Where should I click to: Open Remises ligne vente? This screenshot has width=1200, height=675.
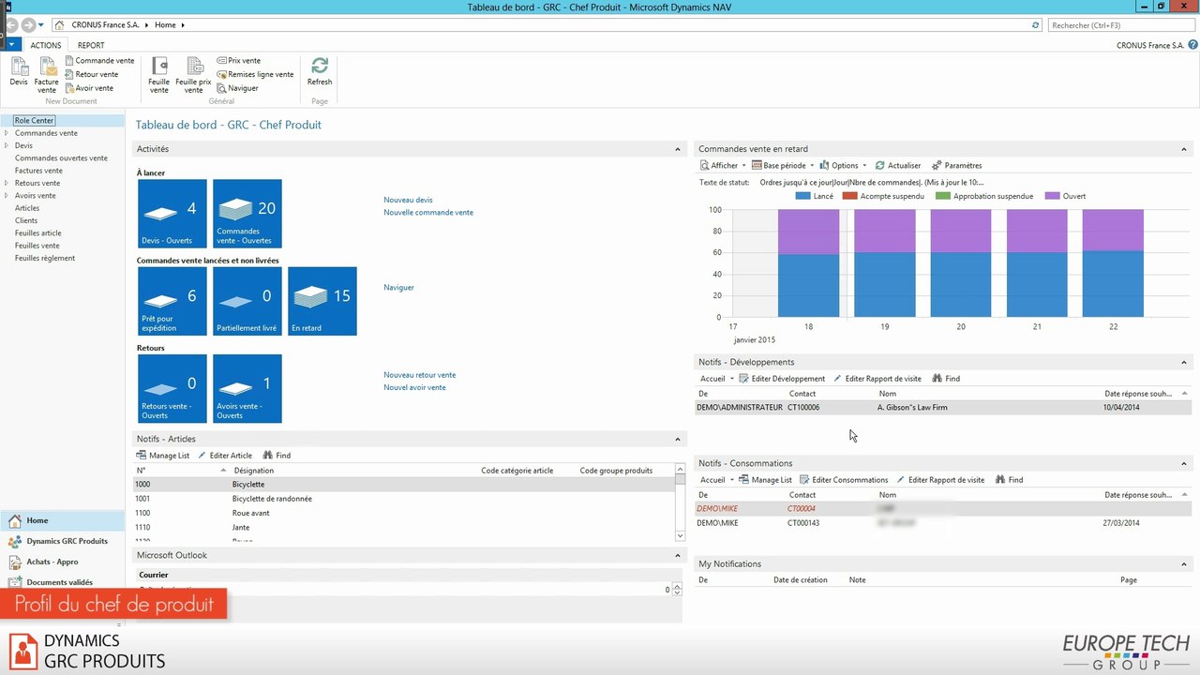click(x=255, y=74)
